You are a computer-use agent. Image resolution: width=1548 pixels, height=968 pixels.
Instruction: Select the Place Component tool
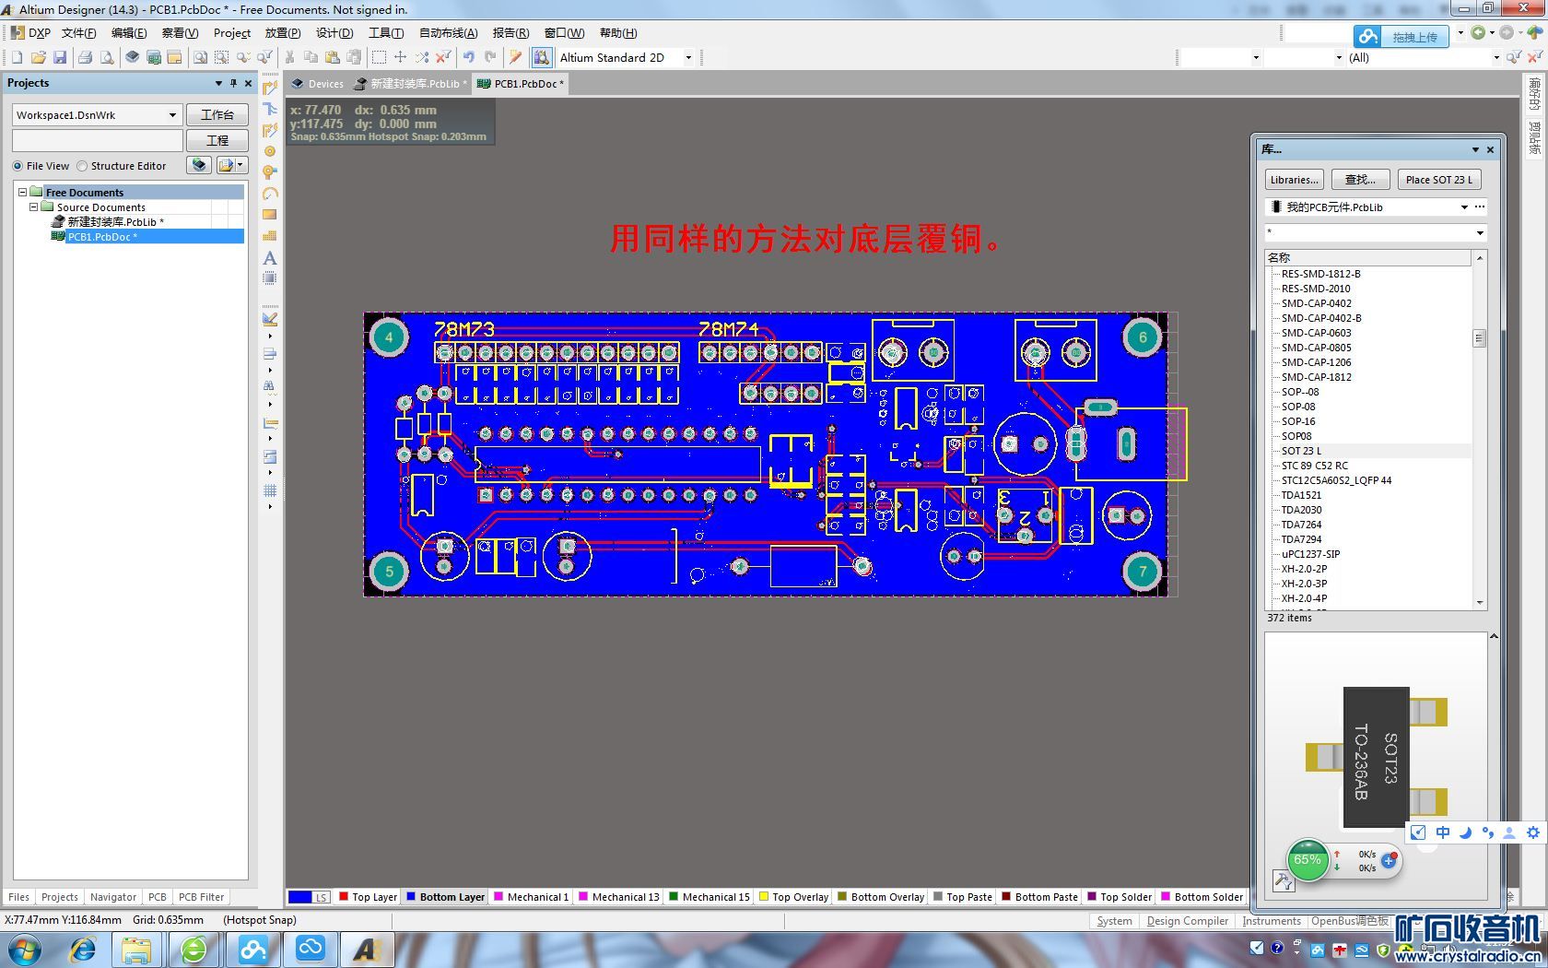point(270,277)
